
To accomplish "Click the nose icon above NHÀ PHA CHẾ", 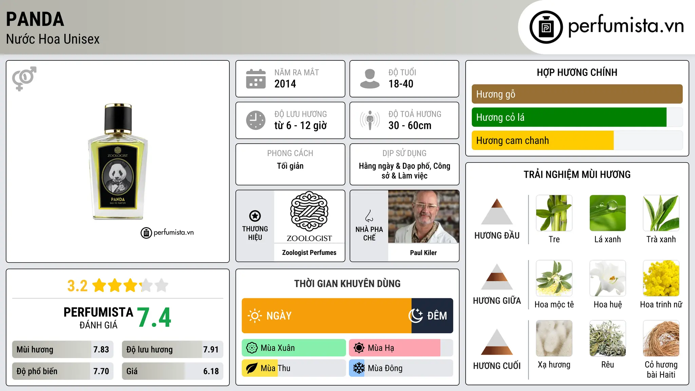I will tap(369, 216).
